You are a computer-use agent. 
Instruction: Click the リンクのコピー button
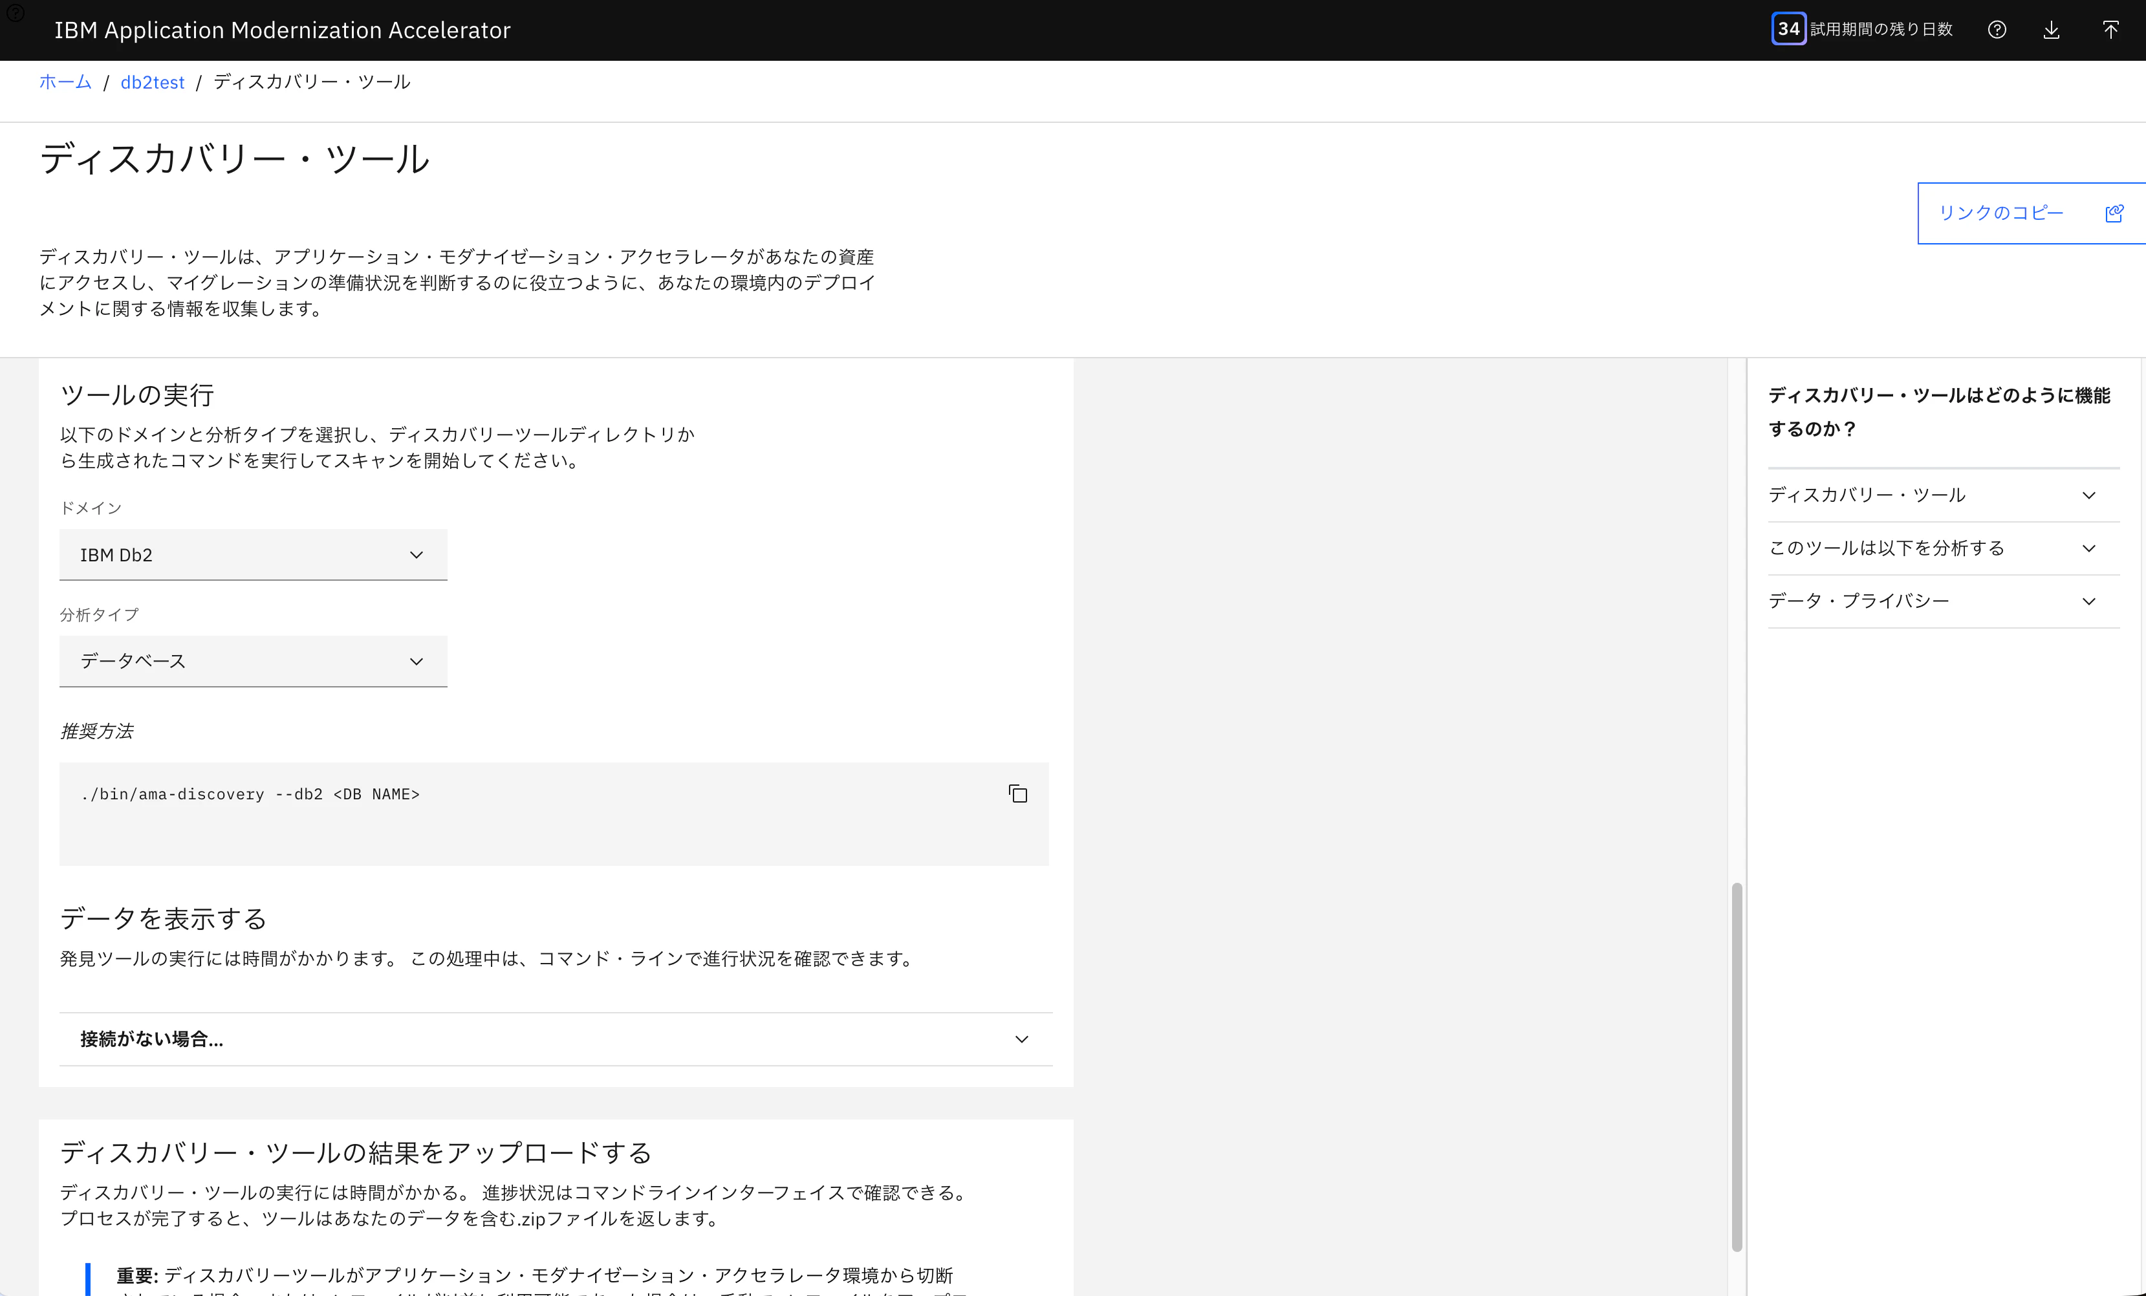pos(2031,213)
